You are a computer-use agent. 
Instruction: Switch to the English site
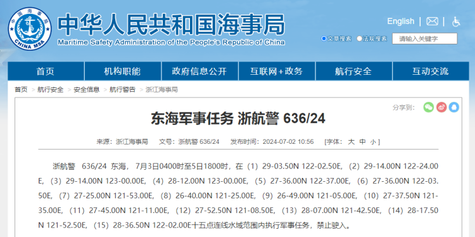400,21
